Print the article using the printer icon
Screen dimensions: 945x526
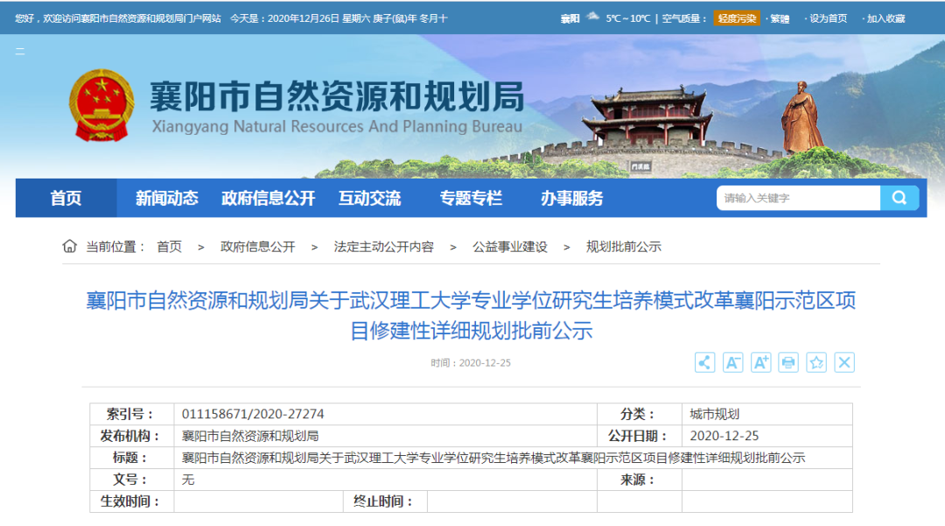point(788,362)
